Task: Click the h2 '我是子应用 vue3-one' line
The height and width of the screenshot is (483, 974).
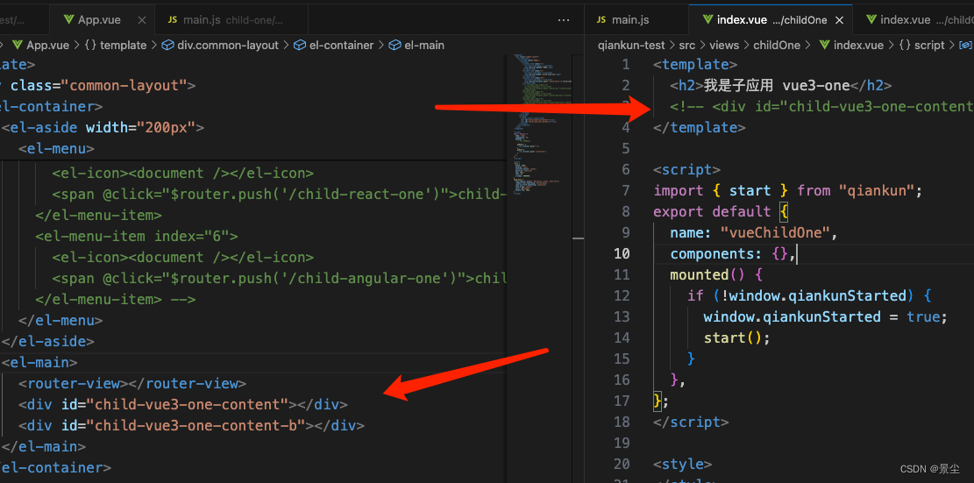Action: click(x=781, y=86)
